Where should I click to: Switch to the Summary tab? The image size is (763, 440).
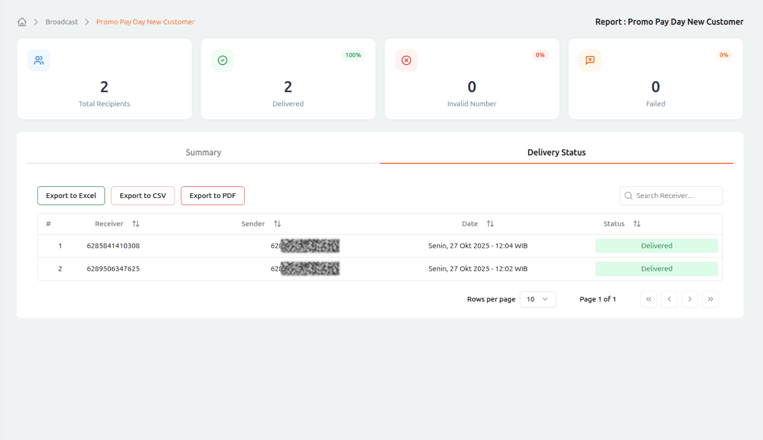click(203, 153)
